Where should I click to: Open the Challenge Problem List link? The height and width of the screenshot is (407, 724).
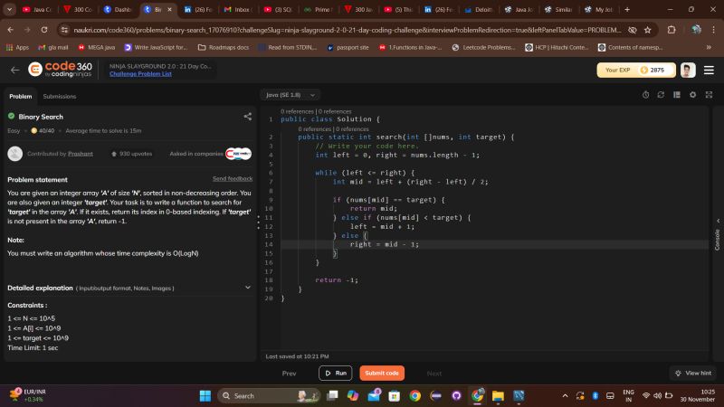(x=141, y=74)
